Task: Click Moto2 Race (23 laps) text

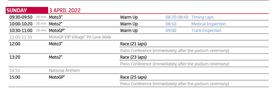Action: [x=133, y=57]
